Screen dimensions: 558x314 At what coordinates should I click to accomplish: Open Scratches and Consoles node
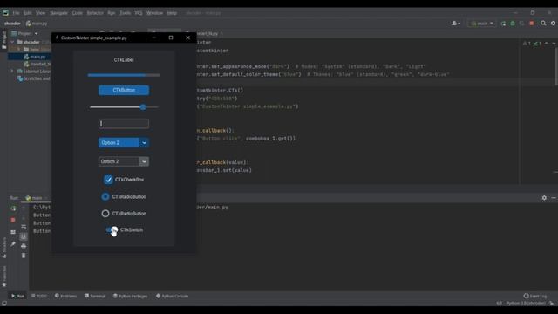pos(33,78)
